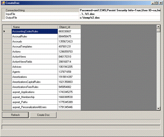164x137 pixels.
Task: Select the AccountingCodesRules name cell
Action: (x=35, y=31)
